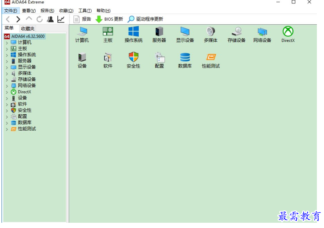Expand the 存储设备 tree node chevron

7,80
